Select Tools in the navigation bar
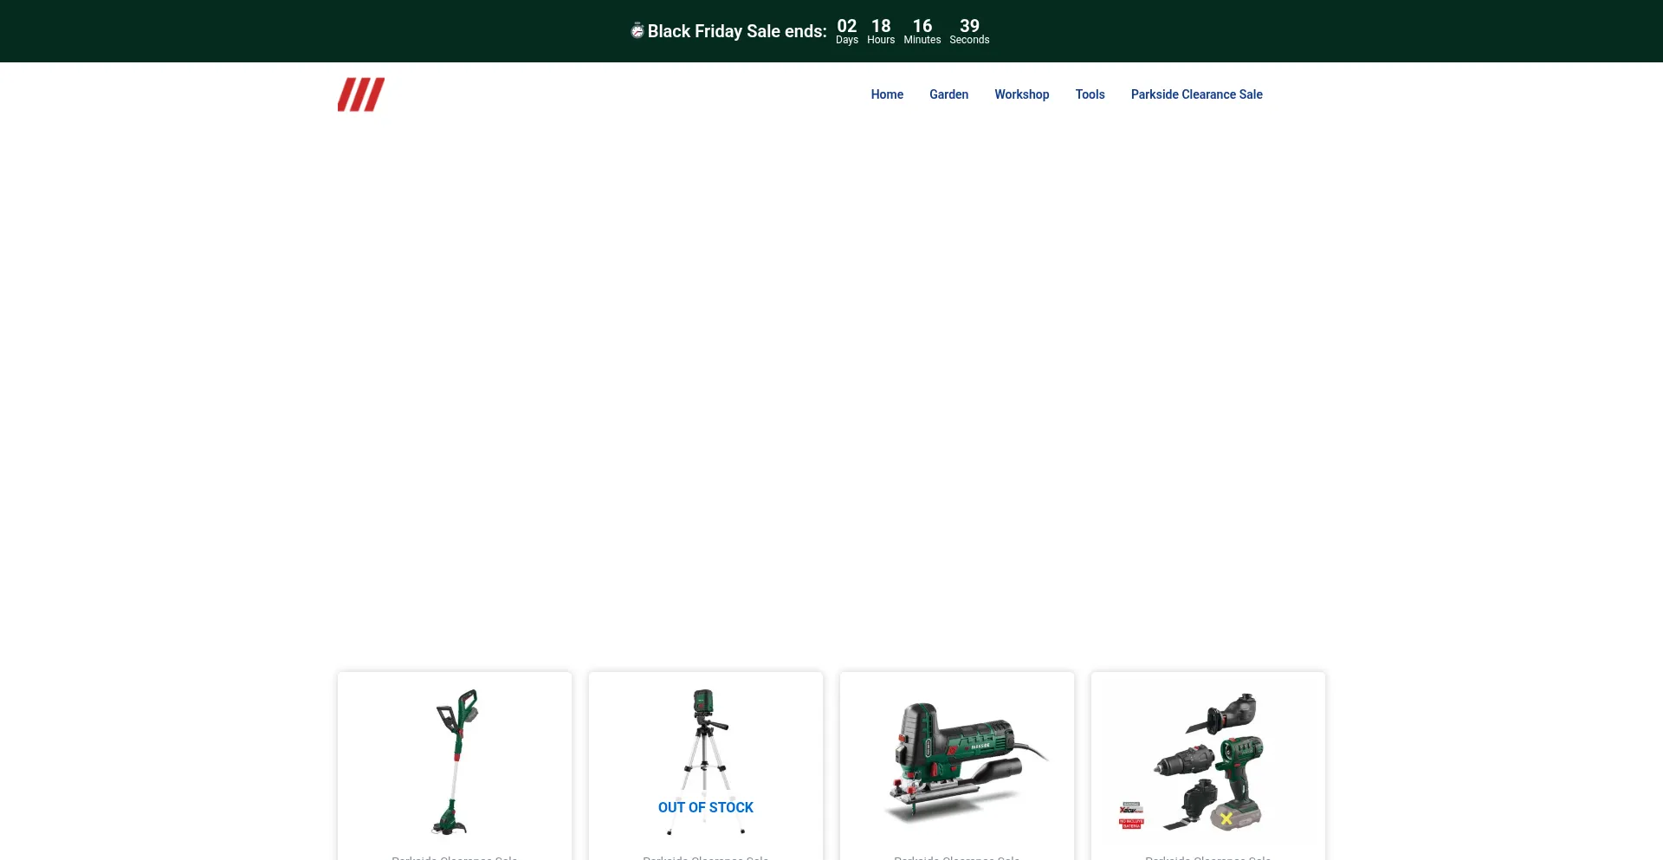Screen dimensions: 1663x860 pos(1090,94)
